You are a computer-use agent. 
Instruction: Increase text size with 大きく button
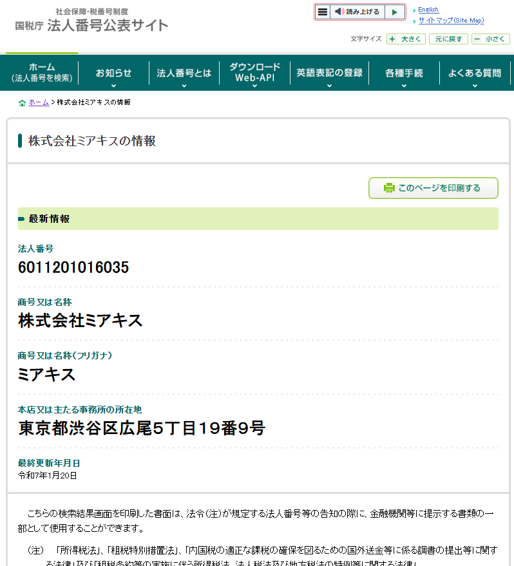(x=406, y=39)
